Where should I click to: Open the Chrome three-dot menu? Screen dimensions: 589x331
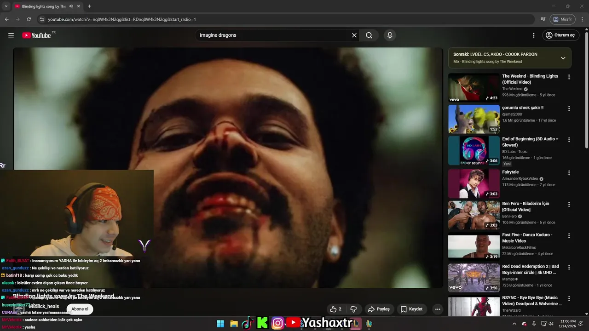pyautogui.click(x=583, y=19)
